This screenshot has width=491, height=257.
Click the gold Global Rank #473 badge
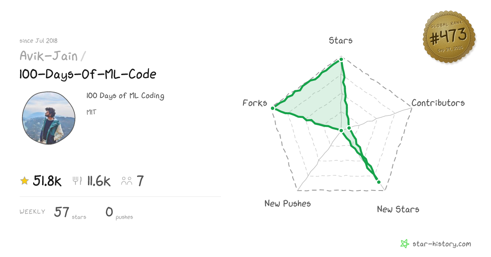point(449,38)
